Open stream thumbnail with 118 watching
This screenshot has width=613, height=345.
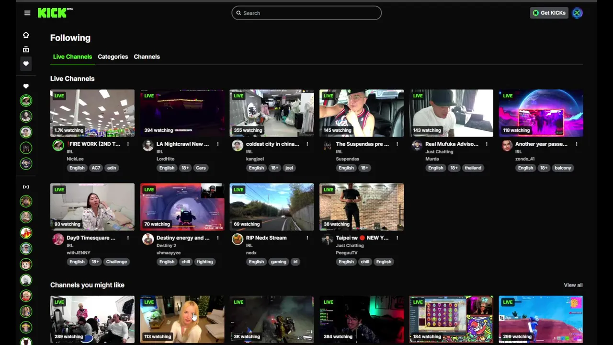coord(541,113)
